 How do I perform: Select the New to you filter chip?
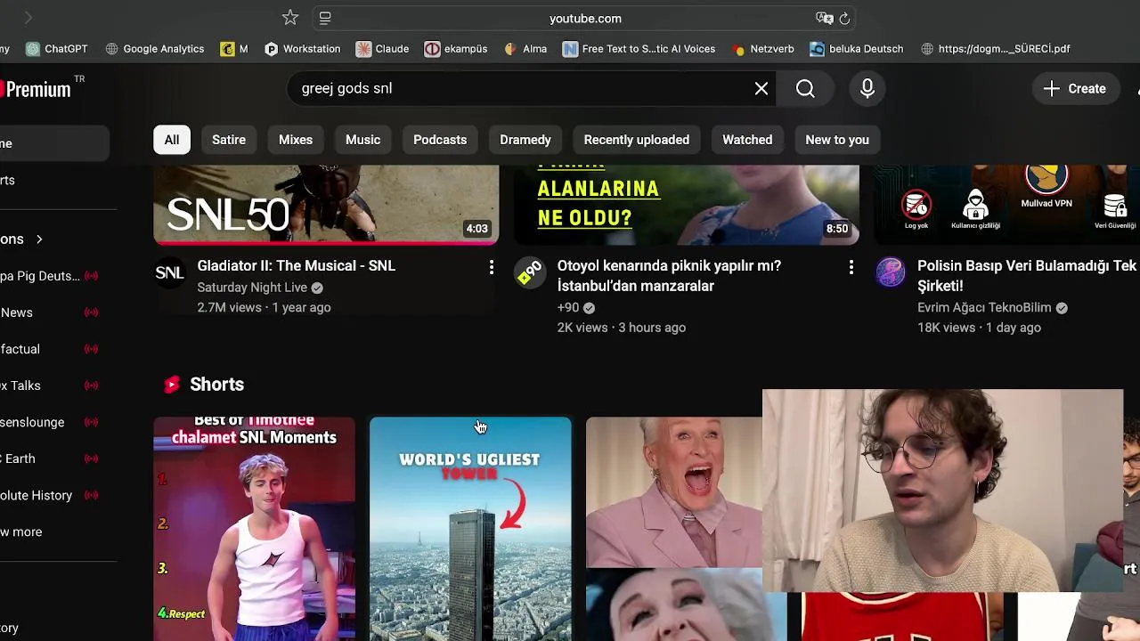tap(837, 140)
